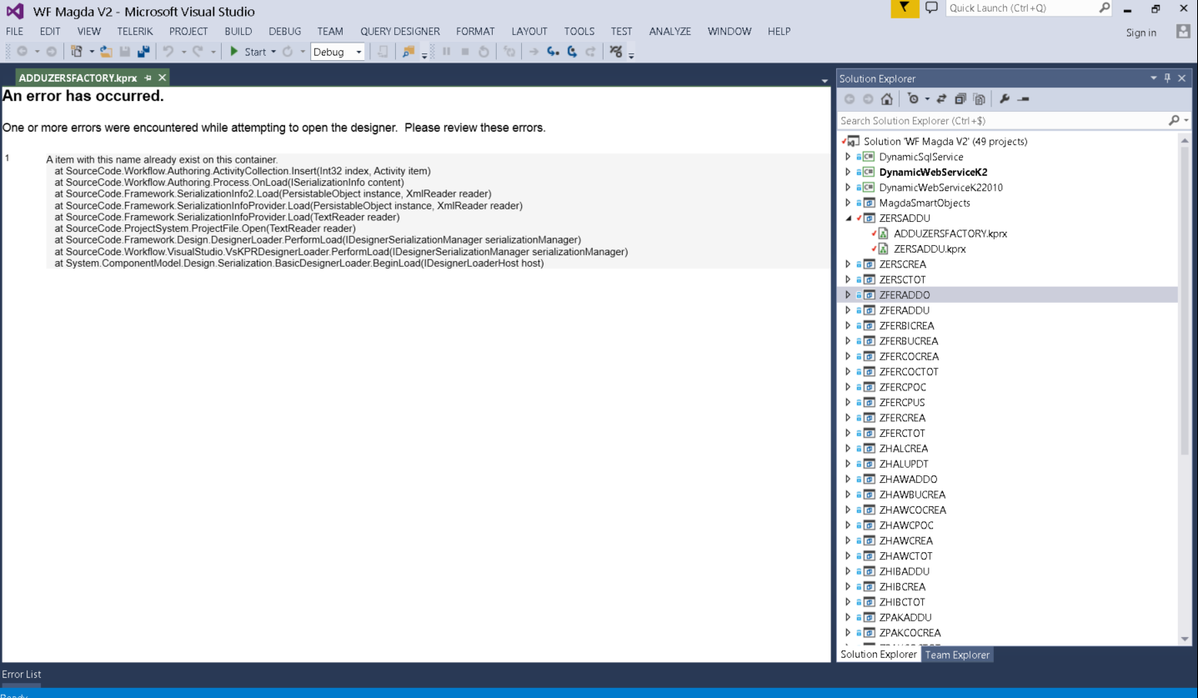
Task: Click the Pending Changes Filter icon
Action: 914,99
